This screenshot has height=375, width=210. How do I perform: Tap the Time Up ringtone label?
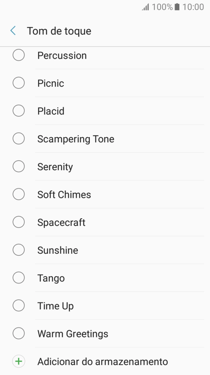(x=55, y=306)
